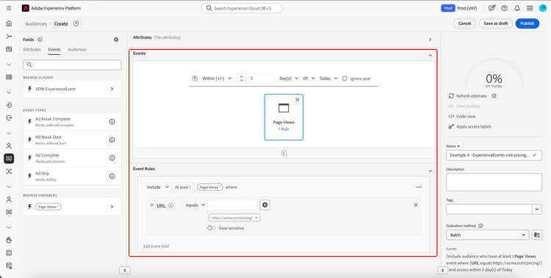Screen dimensions: 551x278
Task: Toggle the Case sensitive switch
Action: pyautogui.click(x=211, y=228)
